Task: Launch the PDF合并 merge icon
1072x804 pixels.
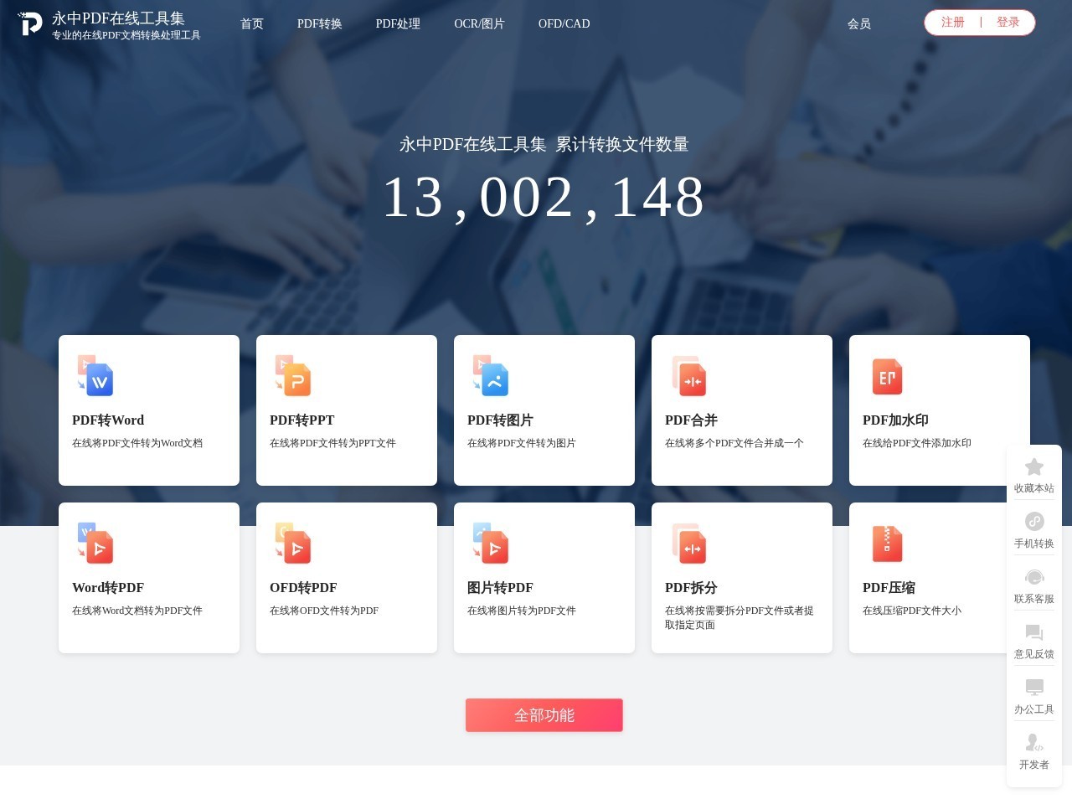Action: click(688, 376)
